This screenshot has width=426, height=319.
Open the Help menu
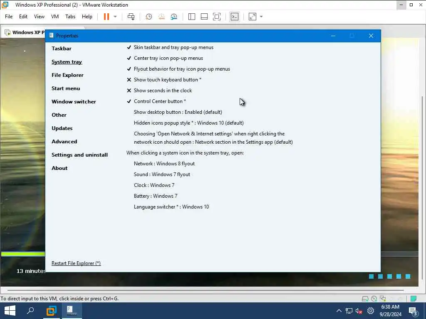click(87, 17)
